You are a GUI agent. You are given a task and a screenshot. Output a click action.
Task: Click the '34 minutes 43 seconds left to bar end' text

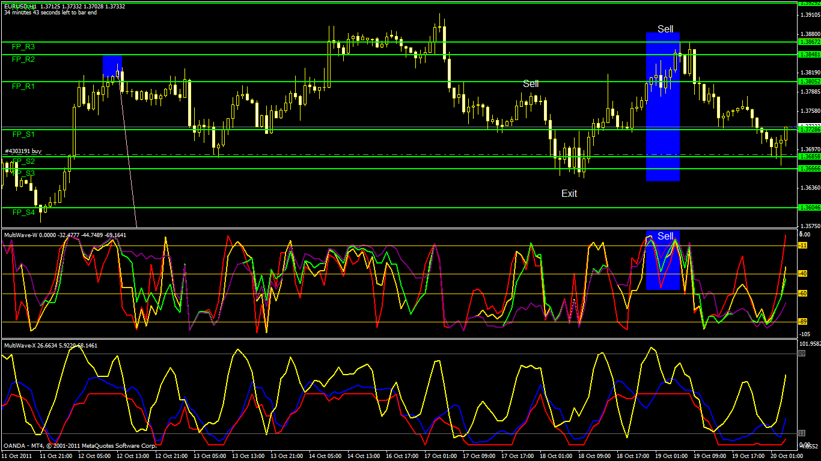pos(50,12)
